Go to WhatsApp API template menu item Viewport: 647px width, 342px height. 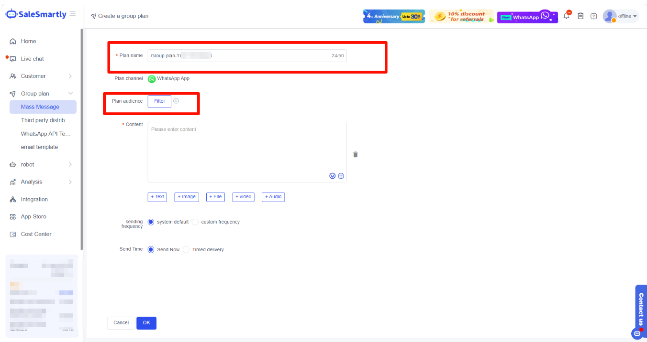[45, 134]
